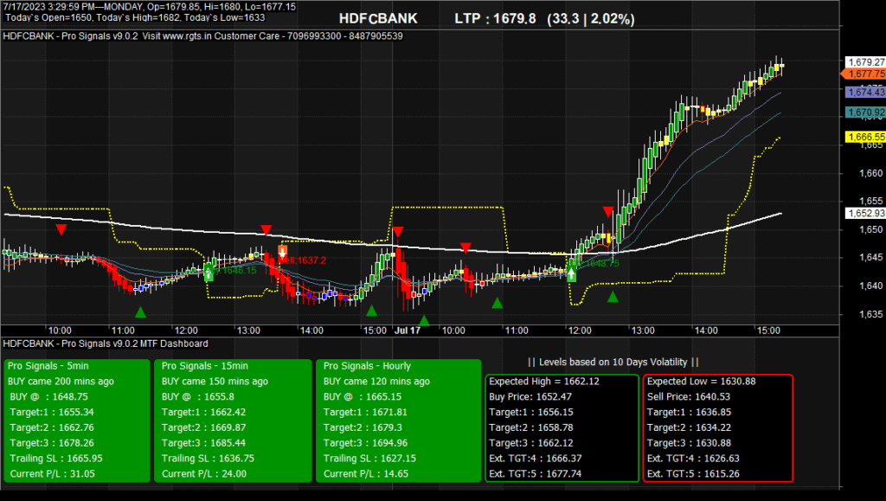Image resolution: width=886 pixels, height=501 pixels.
Task: Click the BUY @ : 1648.75 value
Action: pyautogui.click(x=48, y=396)
